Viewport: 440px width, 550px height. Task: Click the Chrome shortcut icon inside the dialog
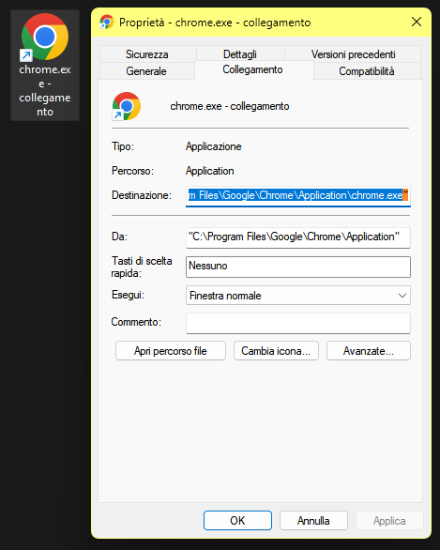click(x=127, y=106)
